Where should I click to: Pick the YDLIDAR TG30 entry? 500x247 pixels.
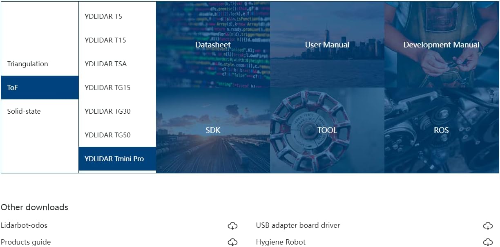tap(107, 111)
